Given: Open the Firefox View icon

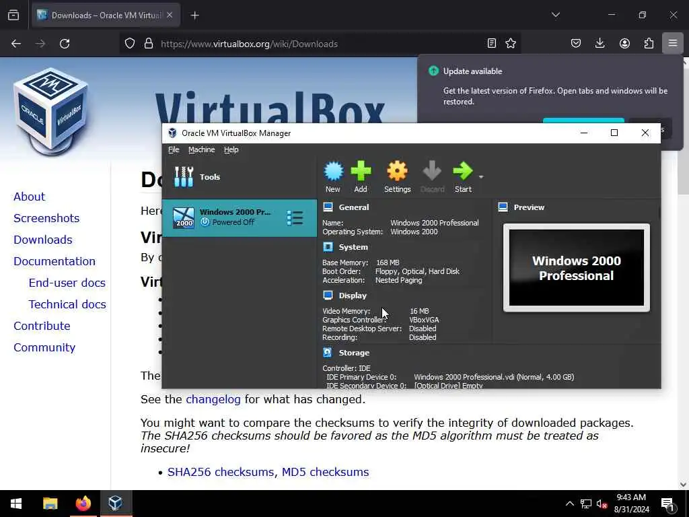Looking at the screenshot, I should tap(13, 15).
